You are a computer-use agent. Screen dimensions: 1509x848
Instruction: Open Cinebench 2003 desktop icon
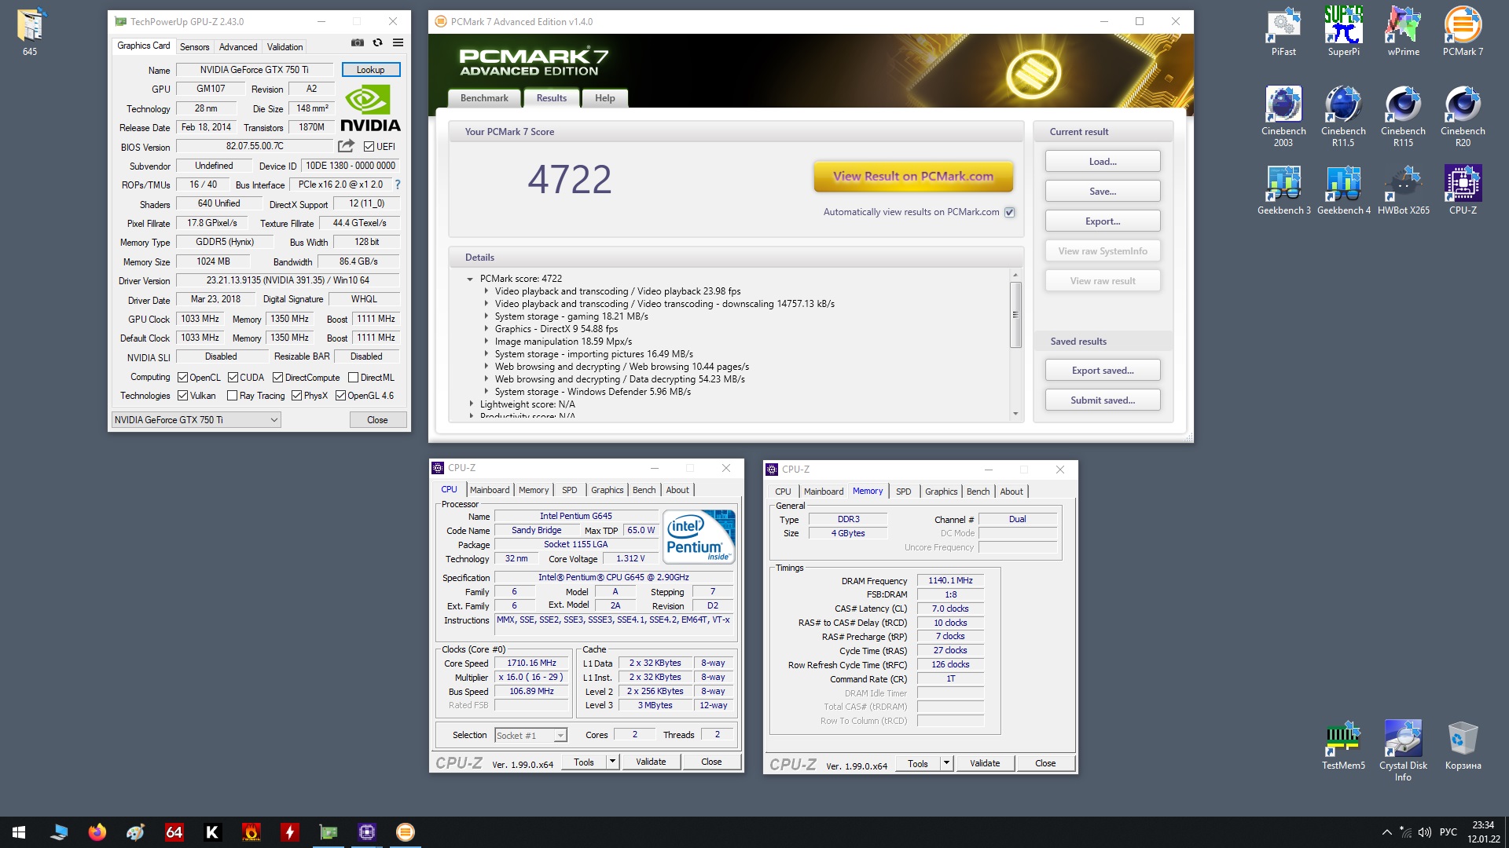coord(1283,116)
